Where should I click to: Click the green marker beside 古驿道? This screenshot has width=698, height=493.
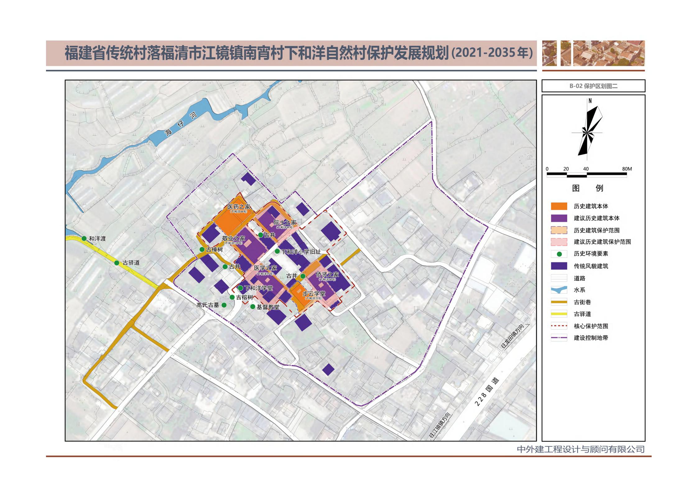click(x=117, y=263)
